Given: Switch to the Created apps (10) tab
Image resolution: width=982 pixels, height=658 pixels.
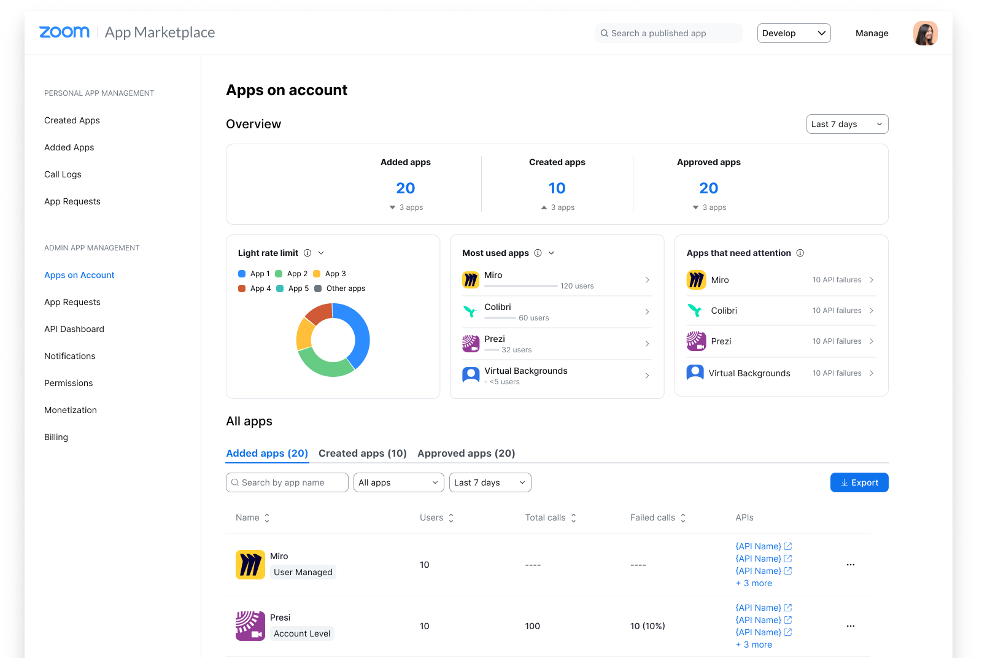Looking at the screenshot, I should 362,453.
